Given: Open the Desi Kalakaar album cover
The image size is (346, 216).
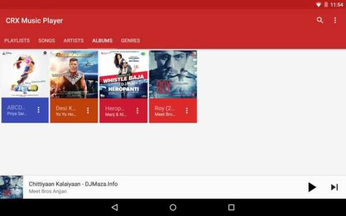Looking at the screenshot, I should pyautogui.click(x=74, y=74).
